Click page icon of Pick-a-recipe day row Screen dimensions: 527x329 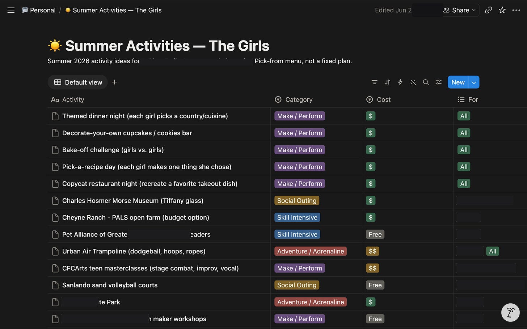click(55, 167)
